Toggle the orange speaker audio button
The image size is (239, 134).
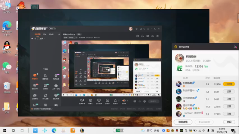point(124,101)
